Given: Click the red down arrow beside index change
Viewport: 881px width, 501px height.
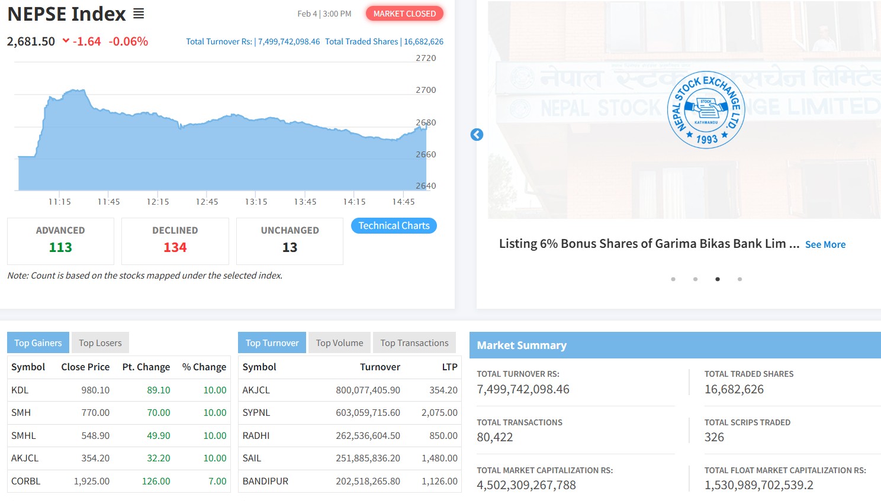Looking at the screenshot, I should 66,41.
